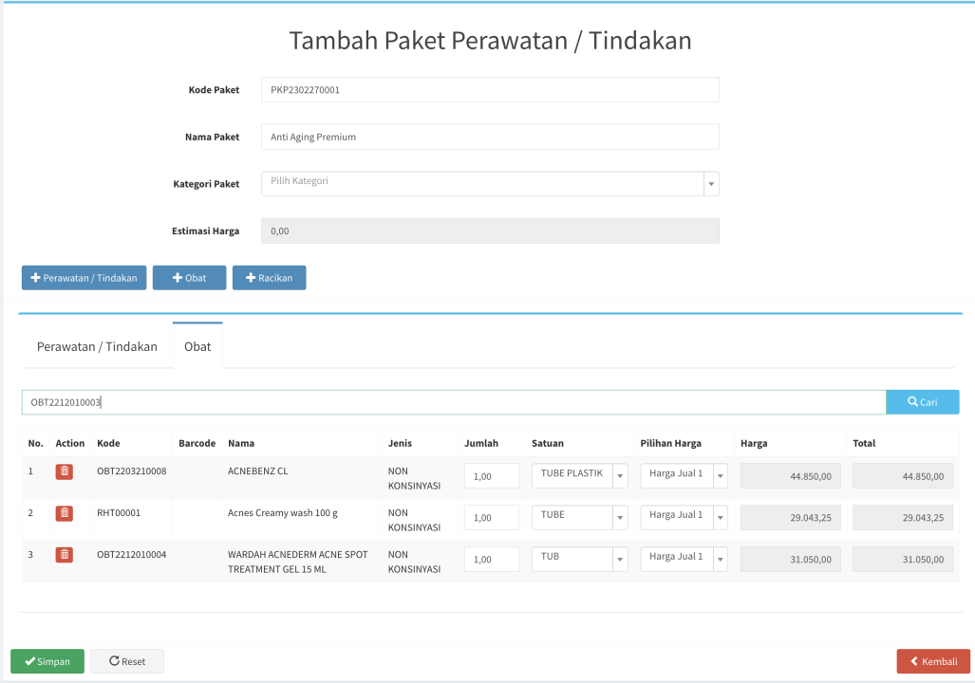Click the name Acnes Creamy wash 100 g
This screenshot has width=975, height=683.
[x=283, y=512]
